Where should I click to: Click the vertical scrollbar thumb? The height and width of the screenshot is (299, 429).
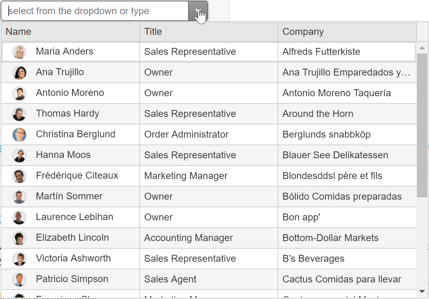pos(422,125)
